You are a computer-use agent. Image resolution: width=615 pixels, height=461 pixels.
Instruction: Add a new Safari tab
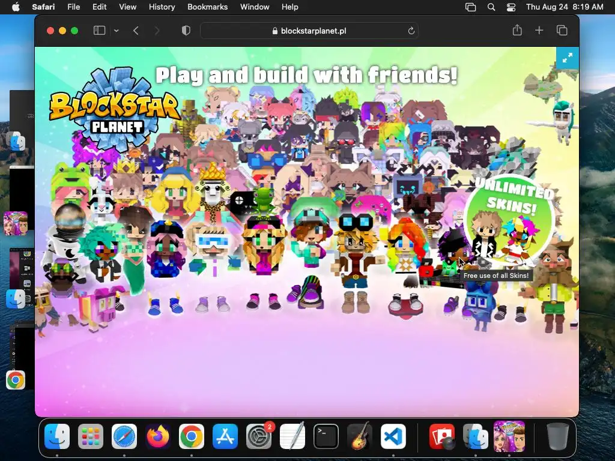pyautogui.click(x=539, y=30)
